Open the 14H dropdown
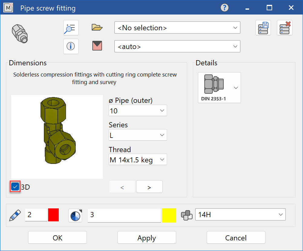The width and height of the screenshot is (303, 251). click(x=240, y=214)
